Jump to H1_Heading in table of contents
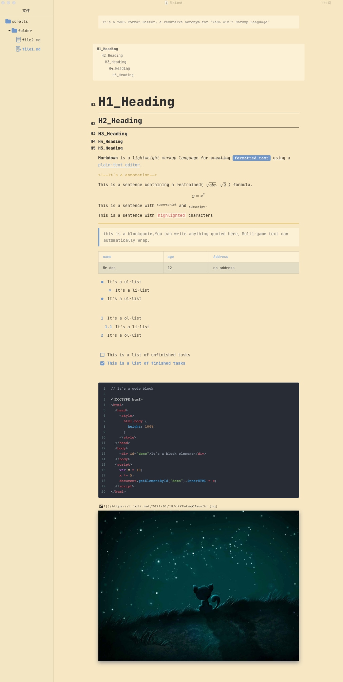The height and width of the screenshot is (682, 343). click(x=108, y=49)
